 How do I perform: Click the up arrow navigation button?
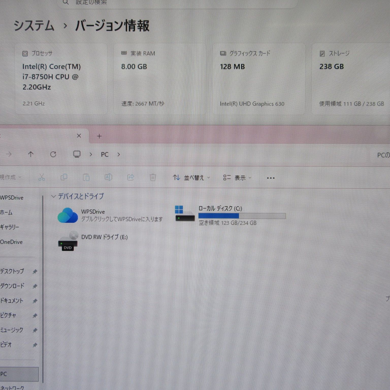point(31,154)
